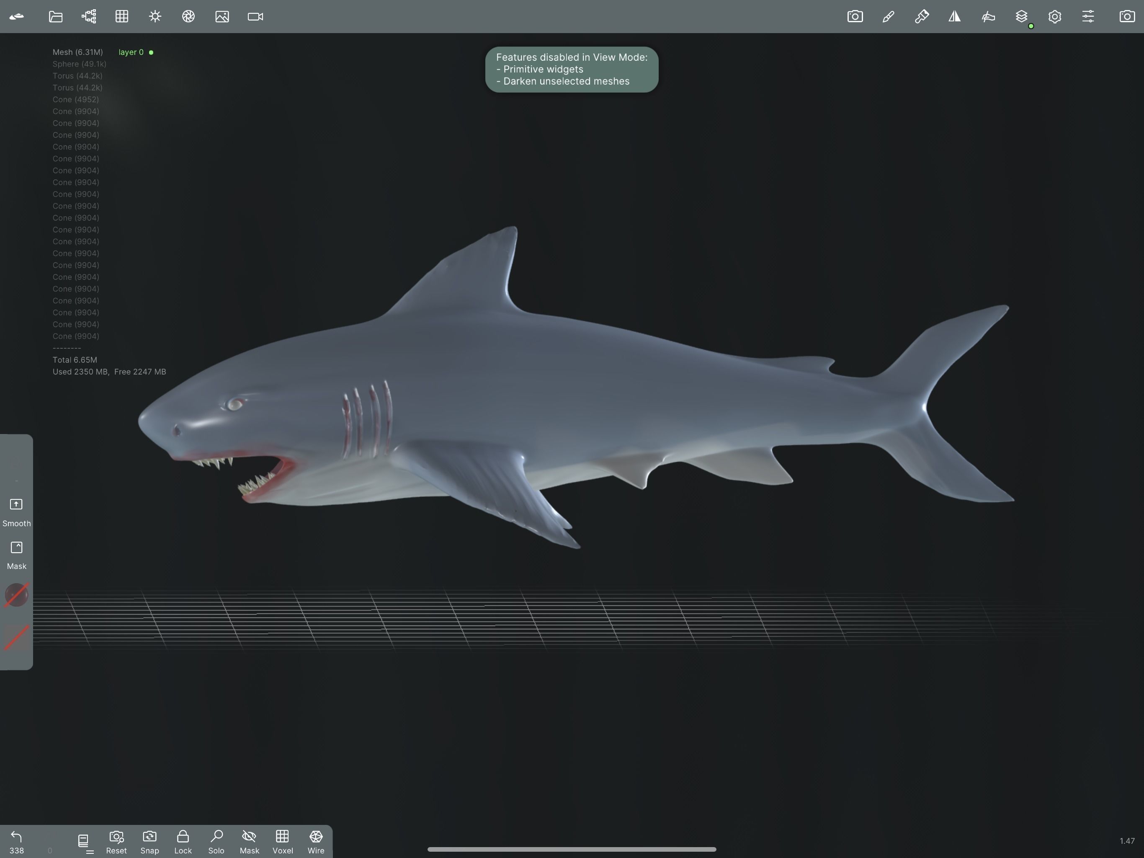Screen dimensions: 1144x858
Task: Select the Mask shortcut in left sidebar
Action: click(x=17, y=555)
